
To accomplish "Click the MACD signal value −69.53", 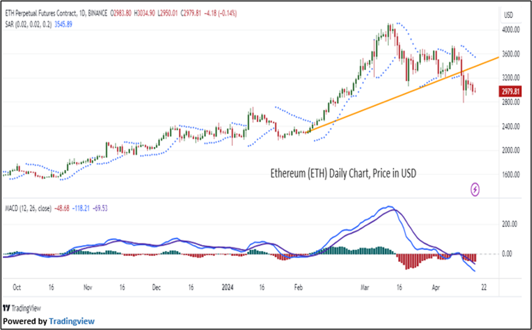I will click(100, 208).
